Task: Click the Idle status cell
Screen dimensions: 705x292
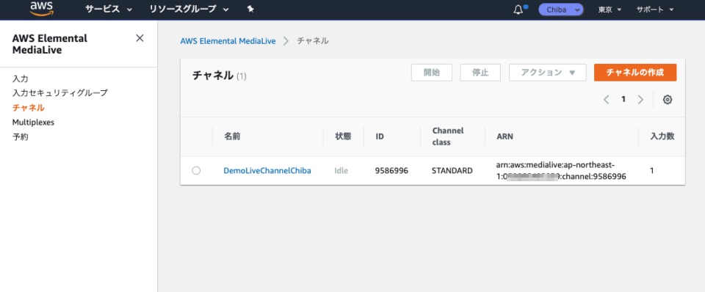Action: 341,171
